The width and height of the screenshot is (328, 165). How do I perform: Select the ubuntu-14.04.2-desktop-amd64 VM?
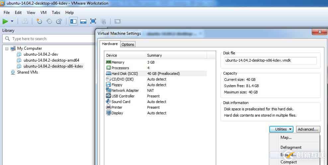(x=51, y=60)
